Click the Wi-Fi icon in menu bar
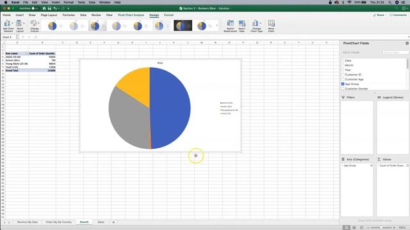The image size is (410, 230). tap(349, 3)
